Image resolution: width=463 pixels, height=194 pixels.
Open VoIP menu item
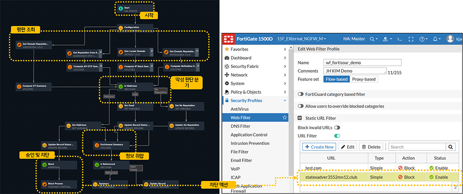coord(235,169)
